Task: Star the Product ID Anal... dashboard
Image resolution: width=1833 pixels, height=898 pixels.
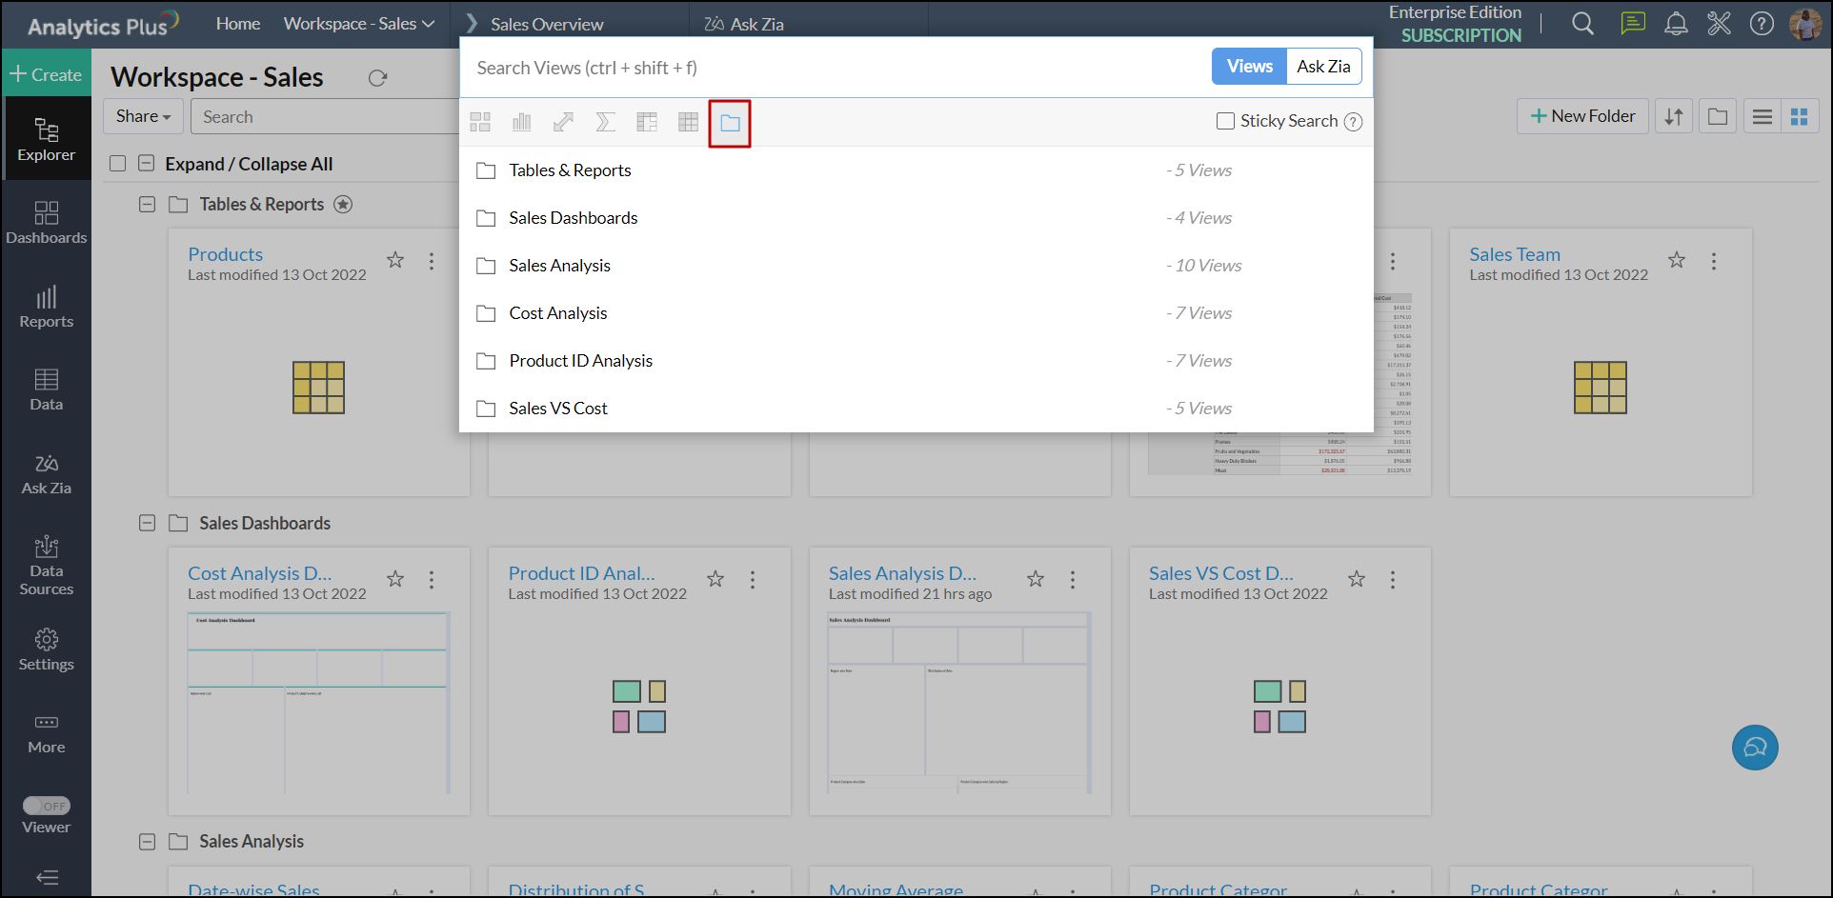Action: point(715,579)
